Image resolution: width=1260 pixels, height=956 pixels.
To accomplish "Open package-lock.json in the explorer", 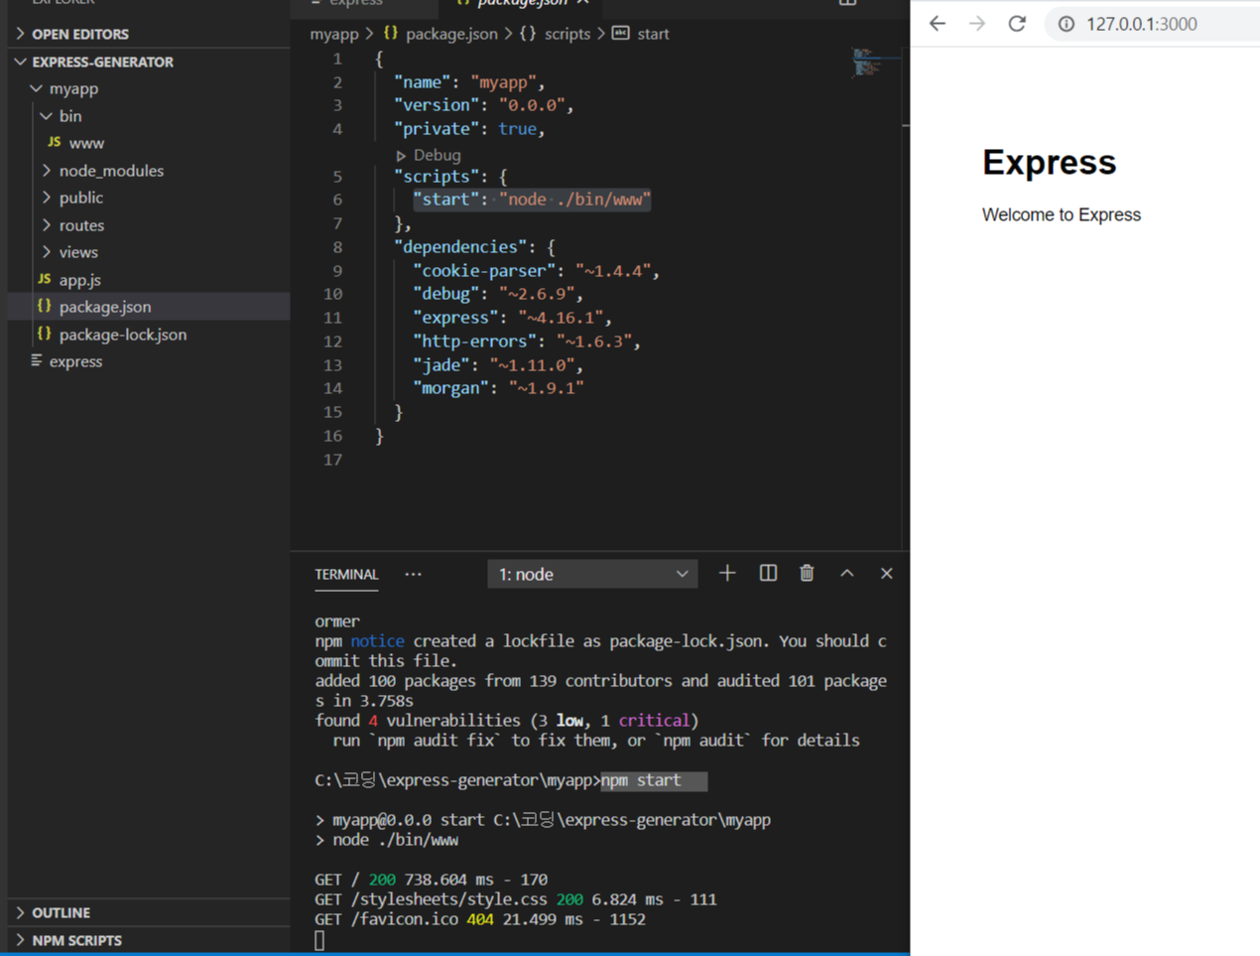I will (x=149, y=335).
